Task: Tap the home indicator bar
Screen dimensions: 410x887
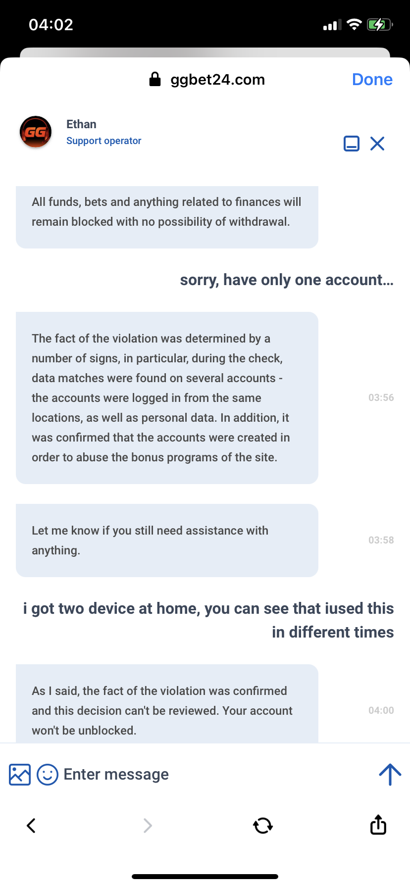Action: (205, 877)
